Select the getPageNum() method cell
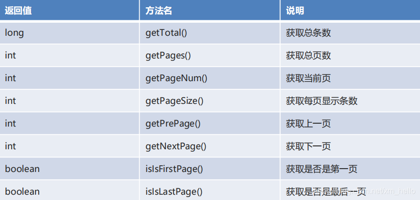The height and width of the screenshot is (200, 420). click(x=210, y=78)
